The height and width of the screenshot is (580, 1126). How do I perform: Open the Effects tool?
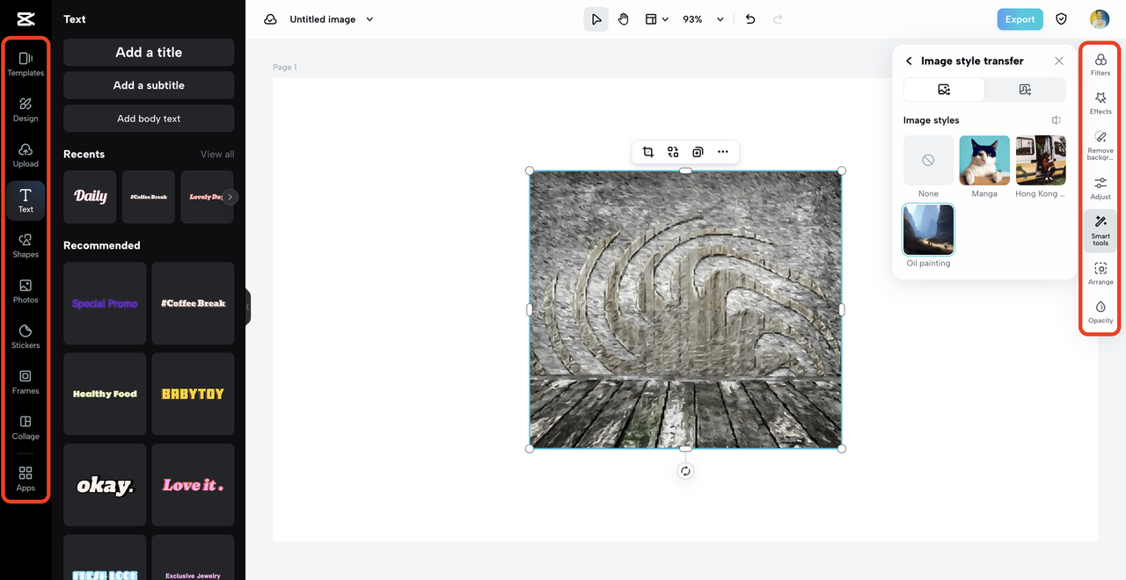(x=1100, y=103)
